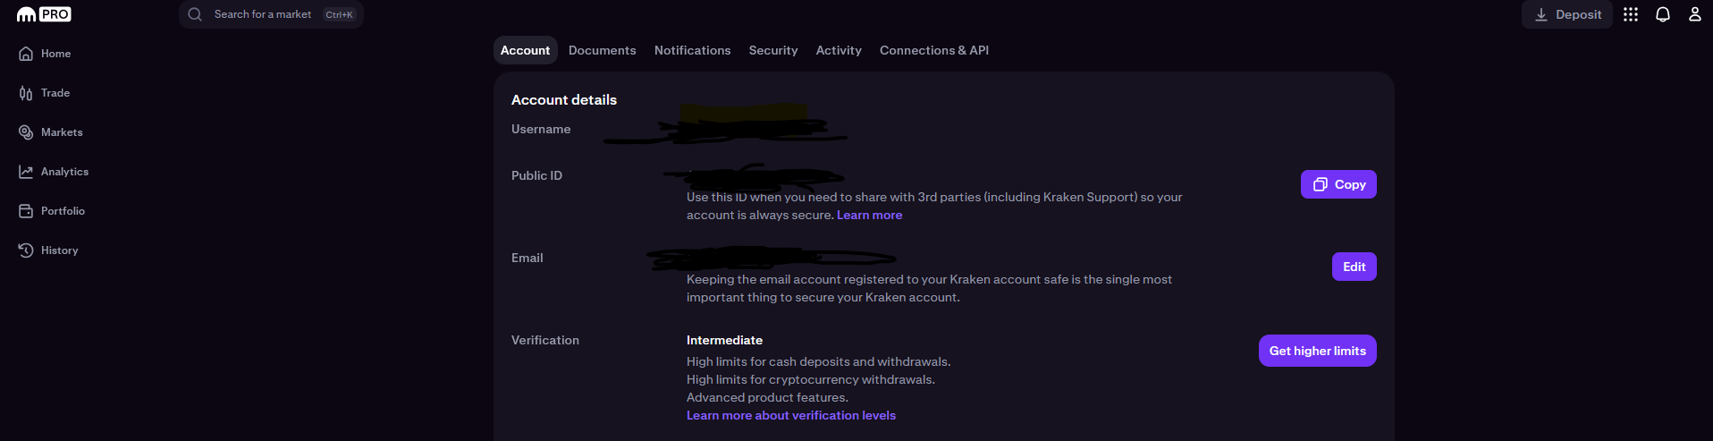
Task: View the History clock icon
Action: tap(26, 250)
